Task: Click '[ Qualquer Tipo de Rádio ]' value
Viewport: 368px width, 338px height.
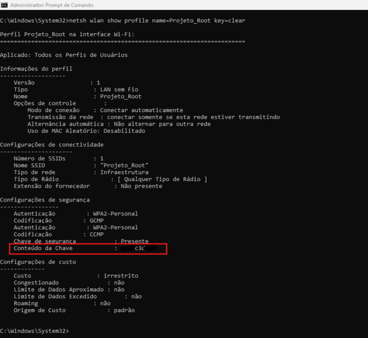Action: [162, 179]
